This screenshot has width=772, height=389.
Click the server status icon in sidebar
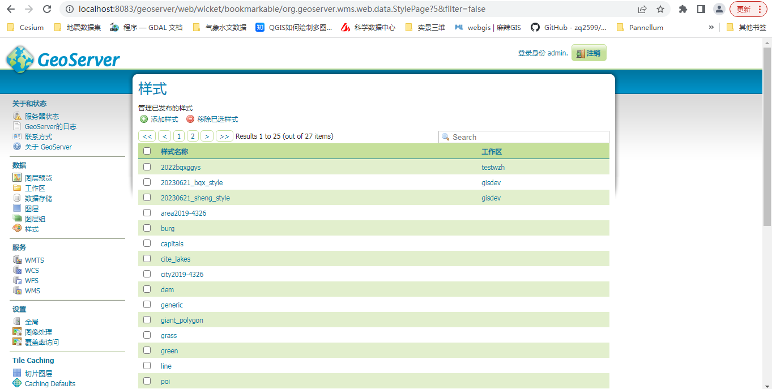[17, 116]
